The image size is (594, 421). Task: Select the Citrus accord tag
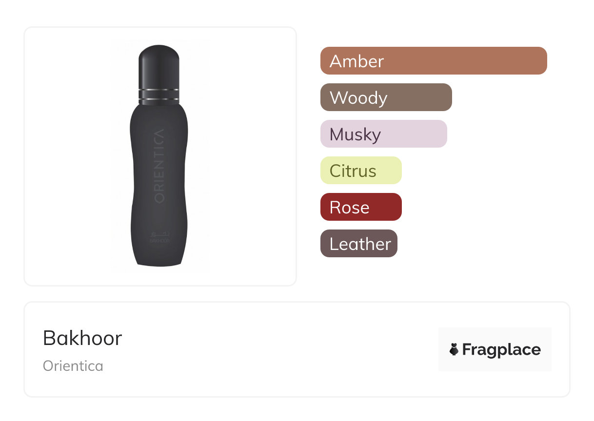tap(360, 171)
